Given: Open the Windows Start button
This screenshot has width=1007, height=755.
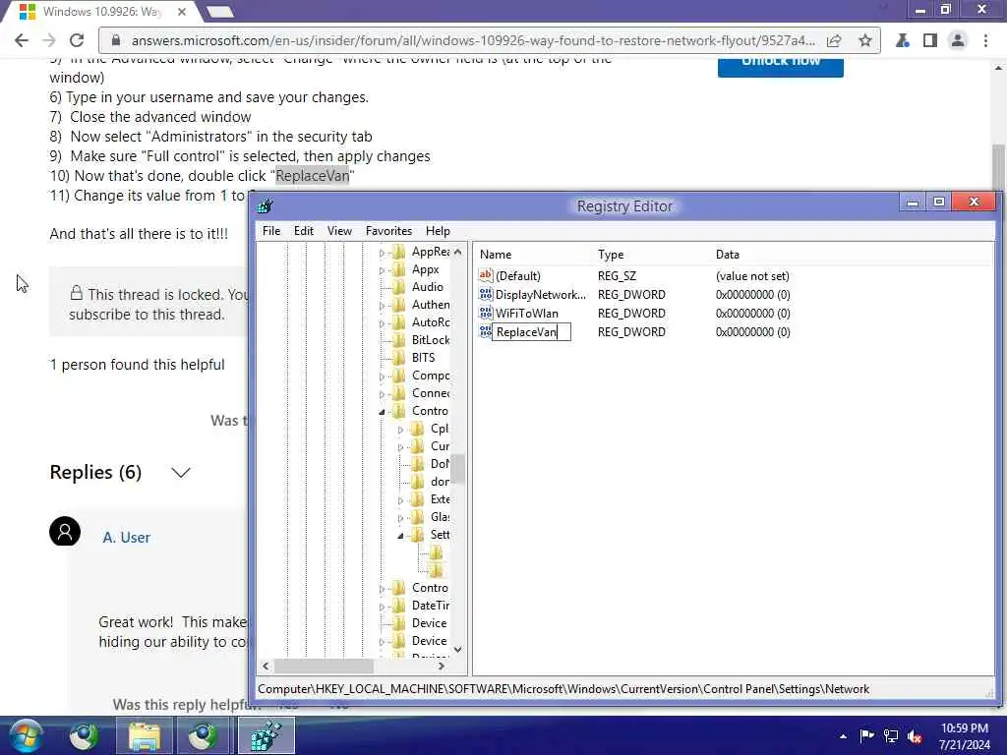Looking at the screenshot, I should coord(25,735).
